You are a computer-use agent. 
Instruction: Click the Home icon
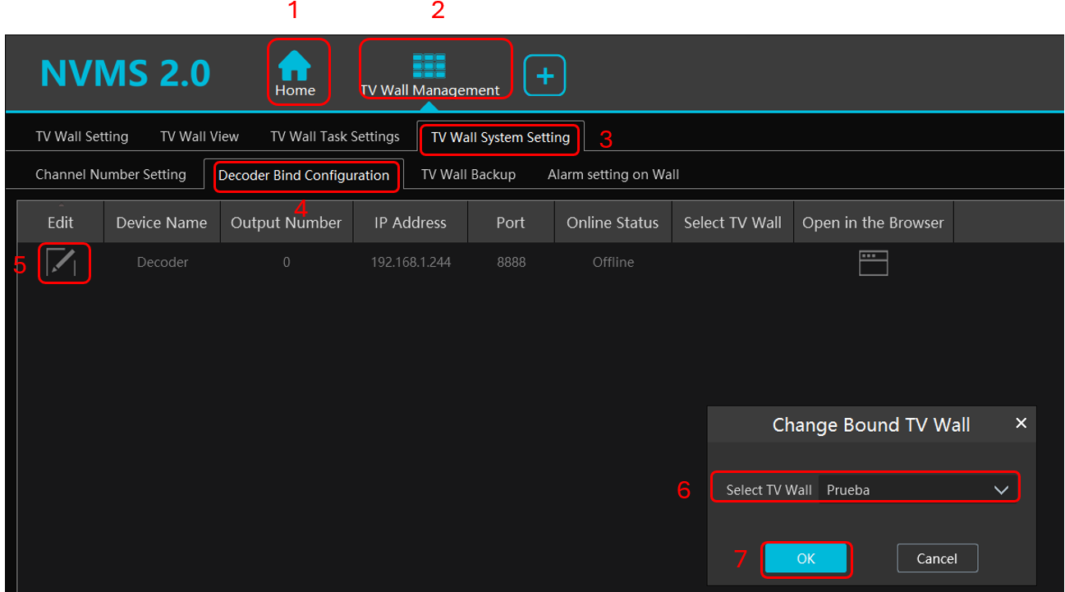point(295,66)
